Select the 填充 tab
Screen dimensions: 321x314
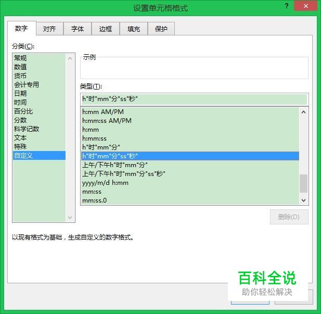tap(134, 29)
